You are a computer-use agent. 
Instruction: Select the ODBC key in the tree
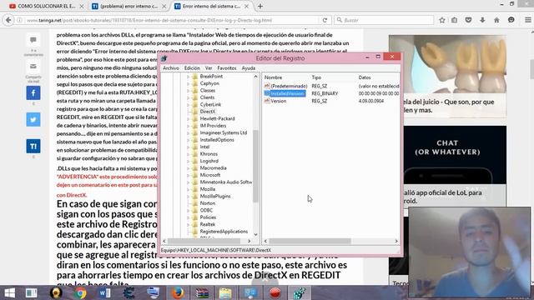(206, 210)
